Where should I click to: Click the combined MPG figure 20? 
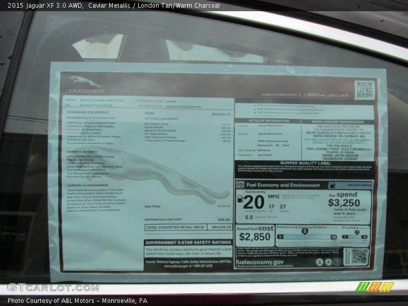[253, 202]
